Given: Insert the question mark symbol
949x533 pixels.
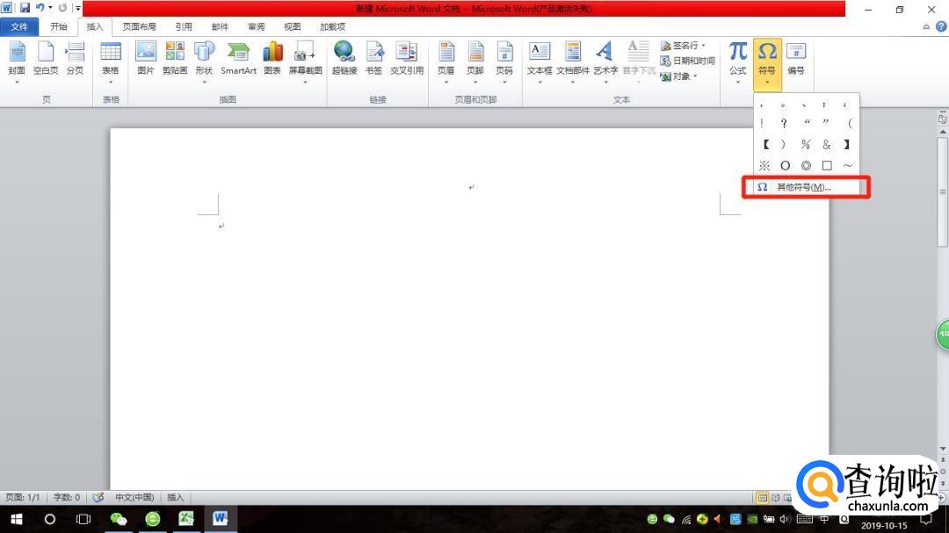Looking at the screenshot, I should 784,124.
